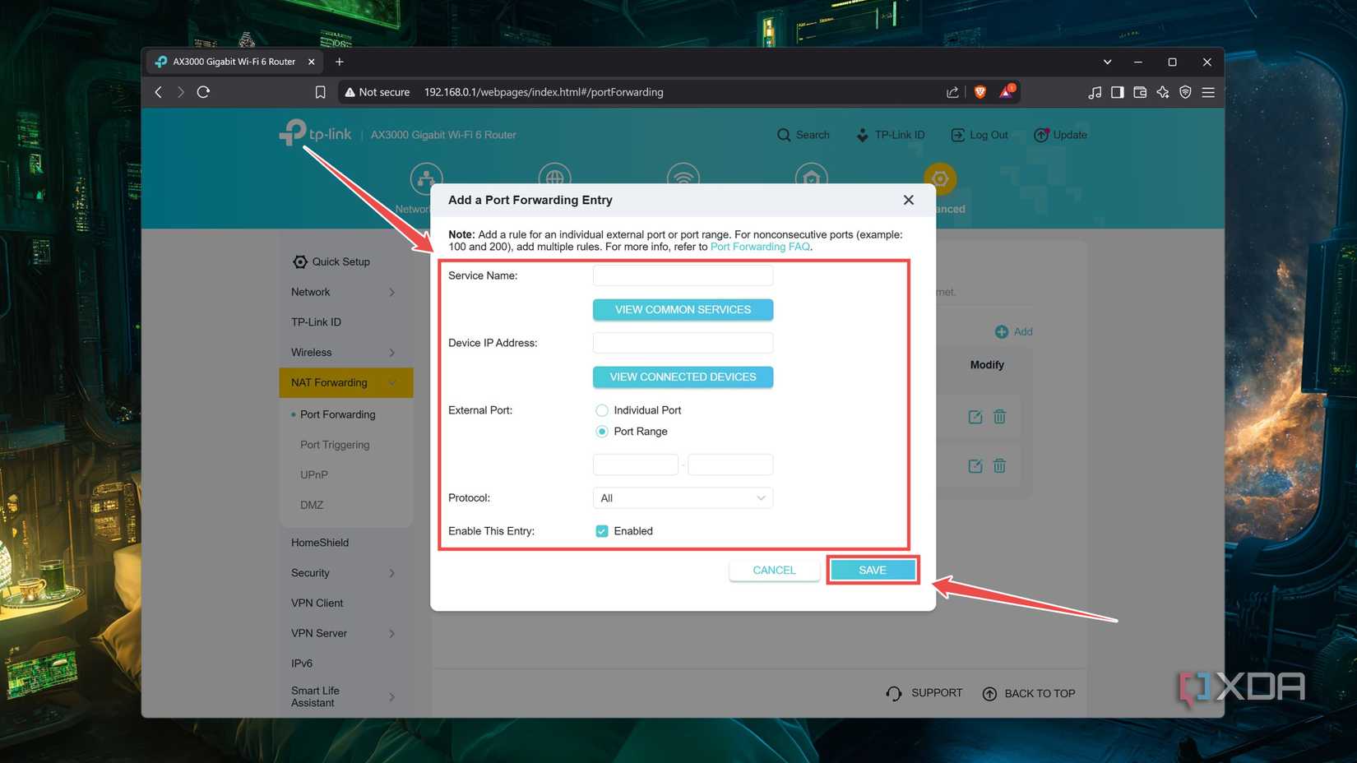This screenshot has width=1357, height=763.
Task: Toggle the browser sidebar panel
Action: [x=1117, y=92]
